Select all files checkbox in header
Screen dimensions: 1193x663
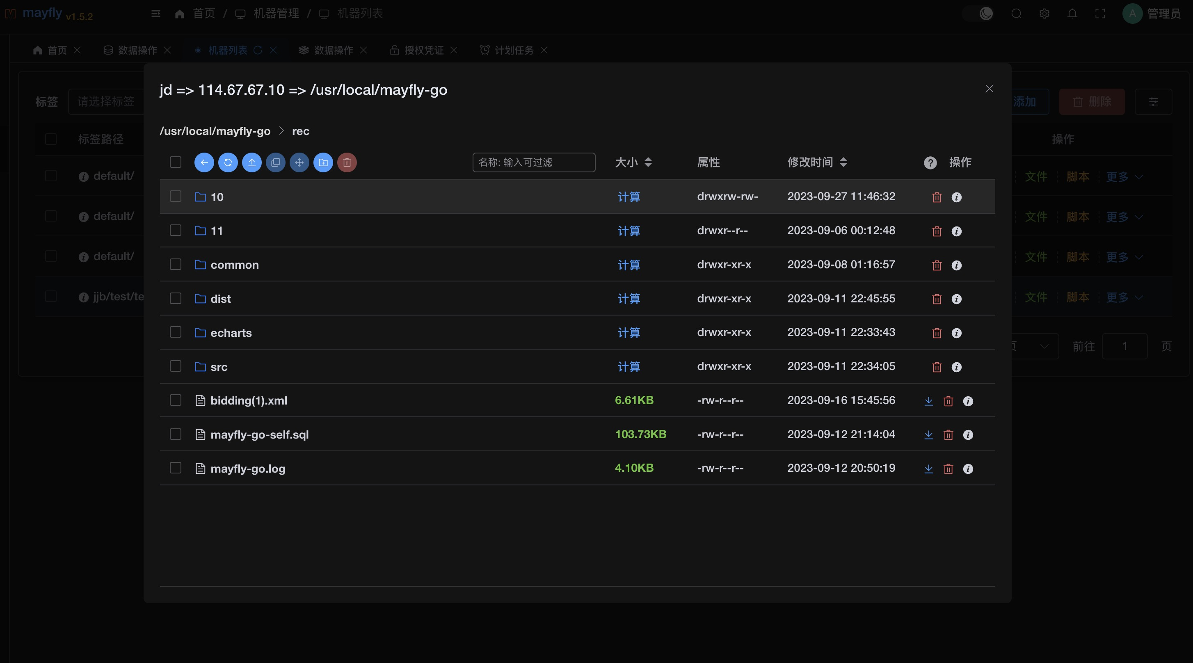pos(175,162)
